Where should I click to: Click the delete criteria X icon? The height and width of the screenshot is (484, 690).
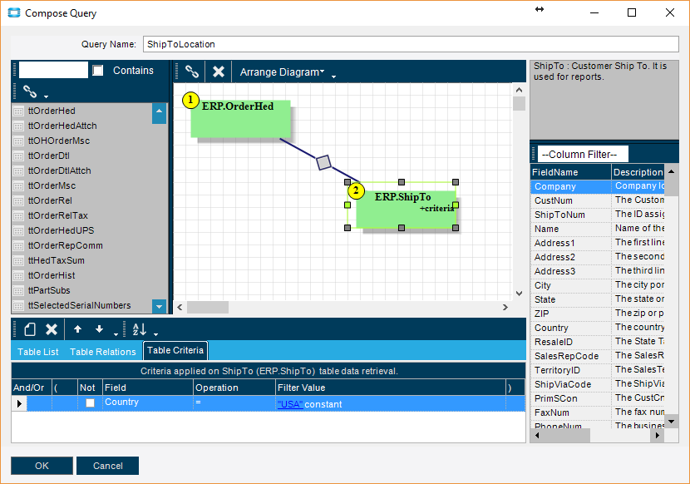[x=51, y=329]
